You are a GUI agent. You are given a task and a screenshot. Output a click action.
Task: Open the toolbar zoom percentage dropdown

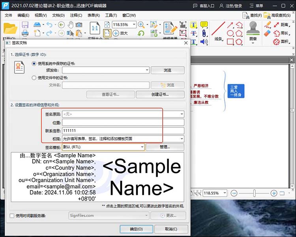pyautogui.click(x=134, y=24)
